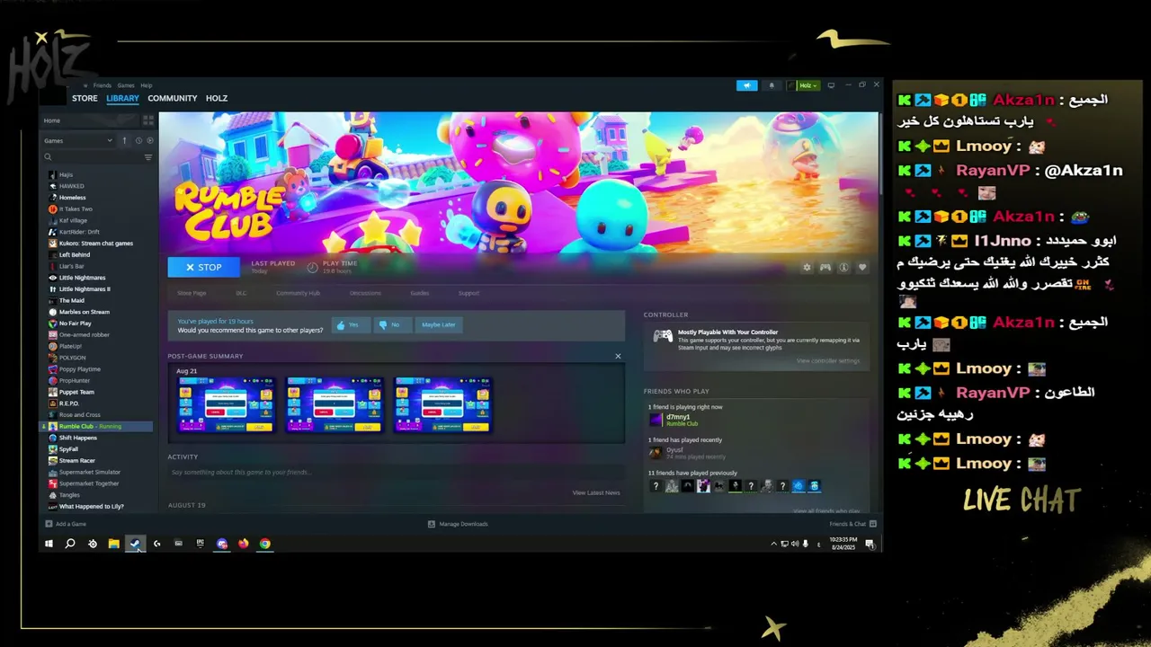Screen dimensions: 1151x647
Task: Click Add a Game button
Action: click(x=67, y=524)
